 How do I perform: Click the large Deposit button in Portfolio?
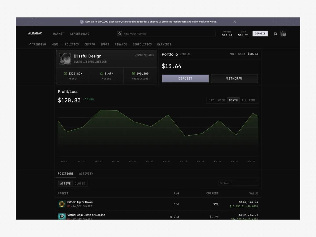pyautogui.click(x=185, y=78)
